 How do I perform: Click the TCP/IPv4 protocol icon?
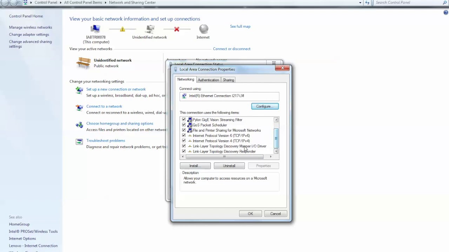pyautogui.click(x=190, y=141)
